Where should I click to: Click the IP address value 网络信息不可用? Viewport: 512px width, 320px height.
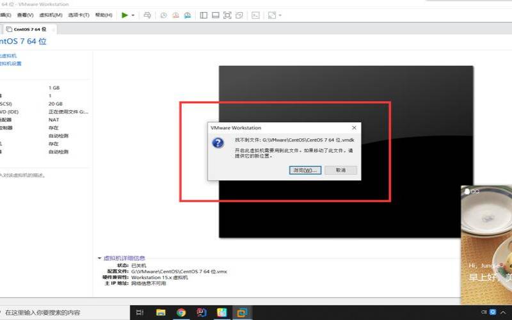click(148, 284)
